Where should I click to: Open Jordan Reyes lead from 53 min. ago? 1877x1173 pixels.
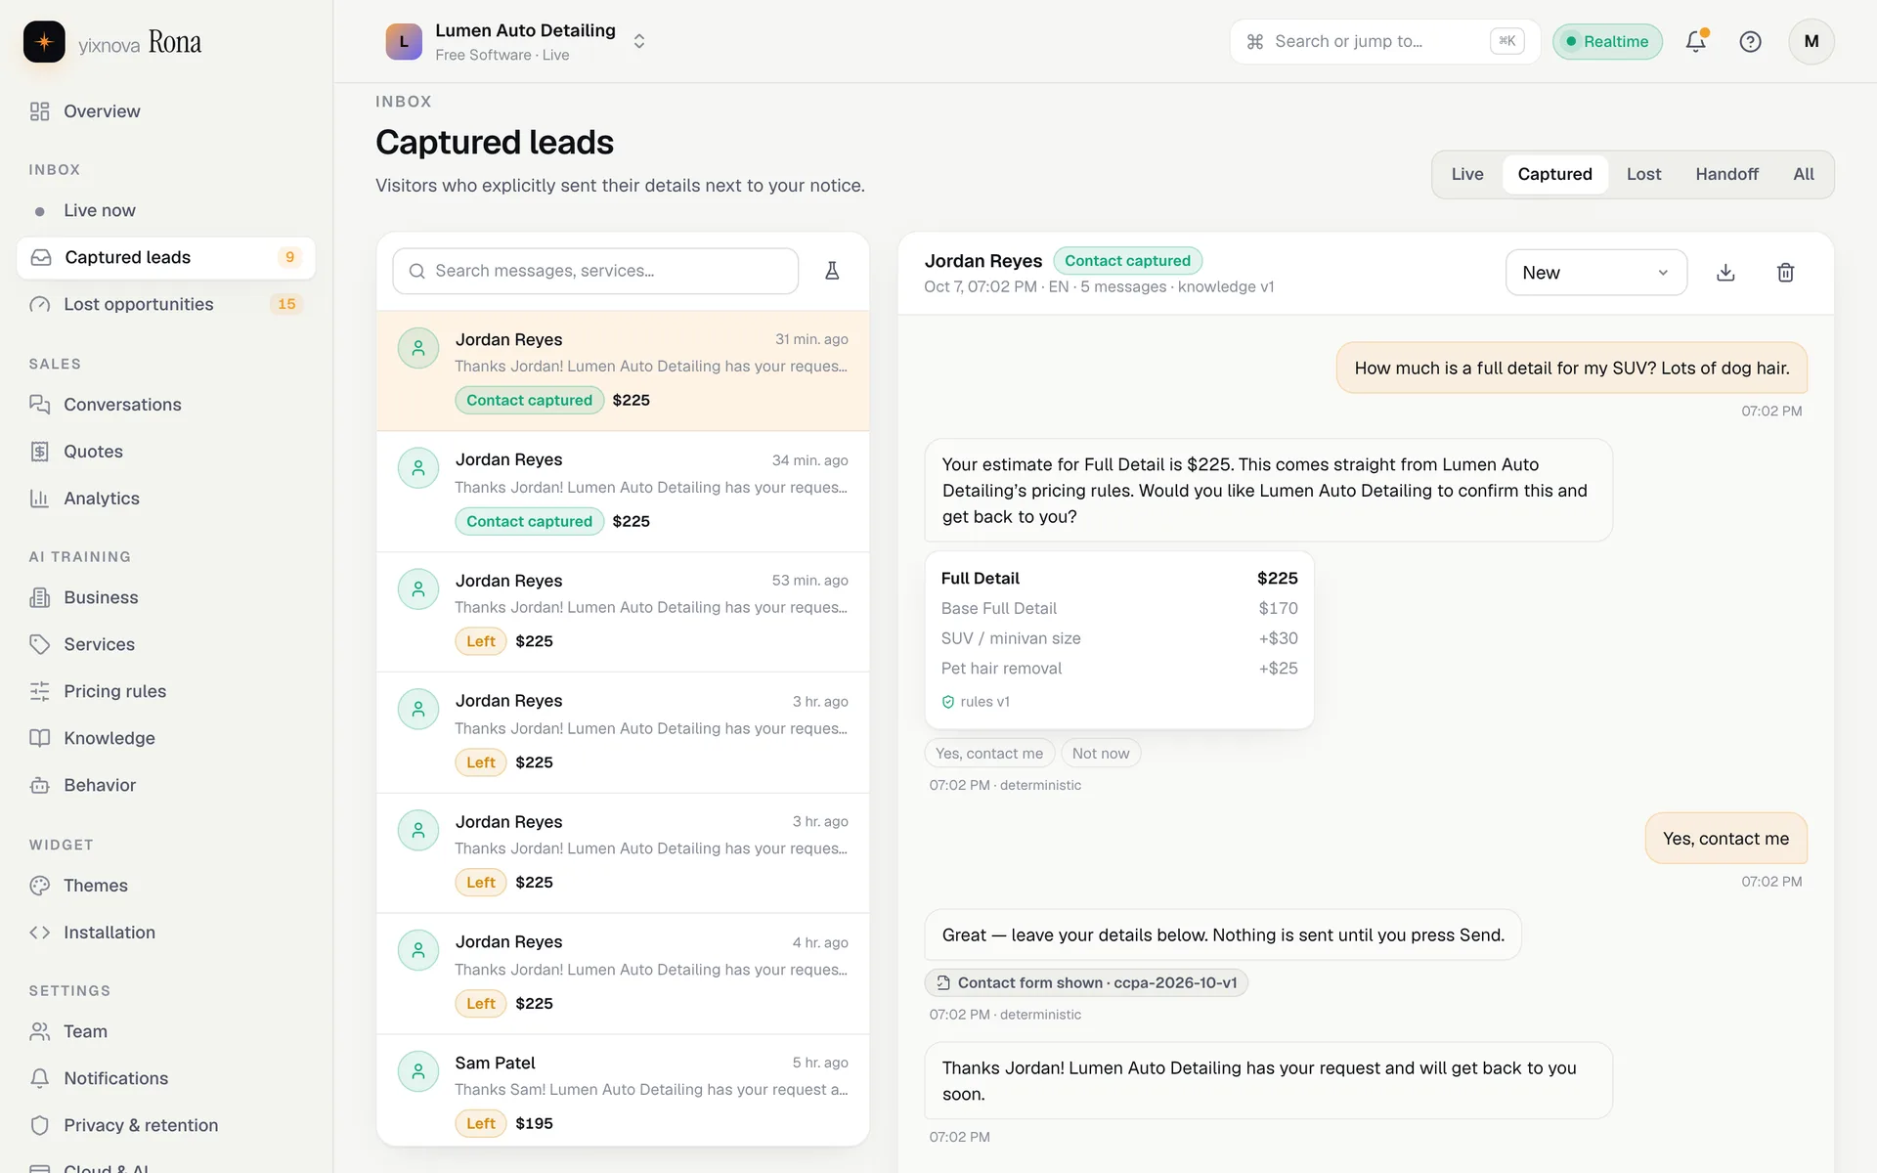coord(623,612)
